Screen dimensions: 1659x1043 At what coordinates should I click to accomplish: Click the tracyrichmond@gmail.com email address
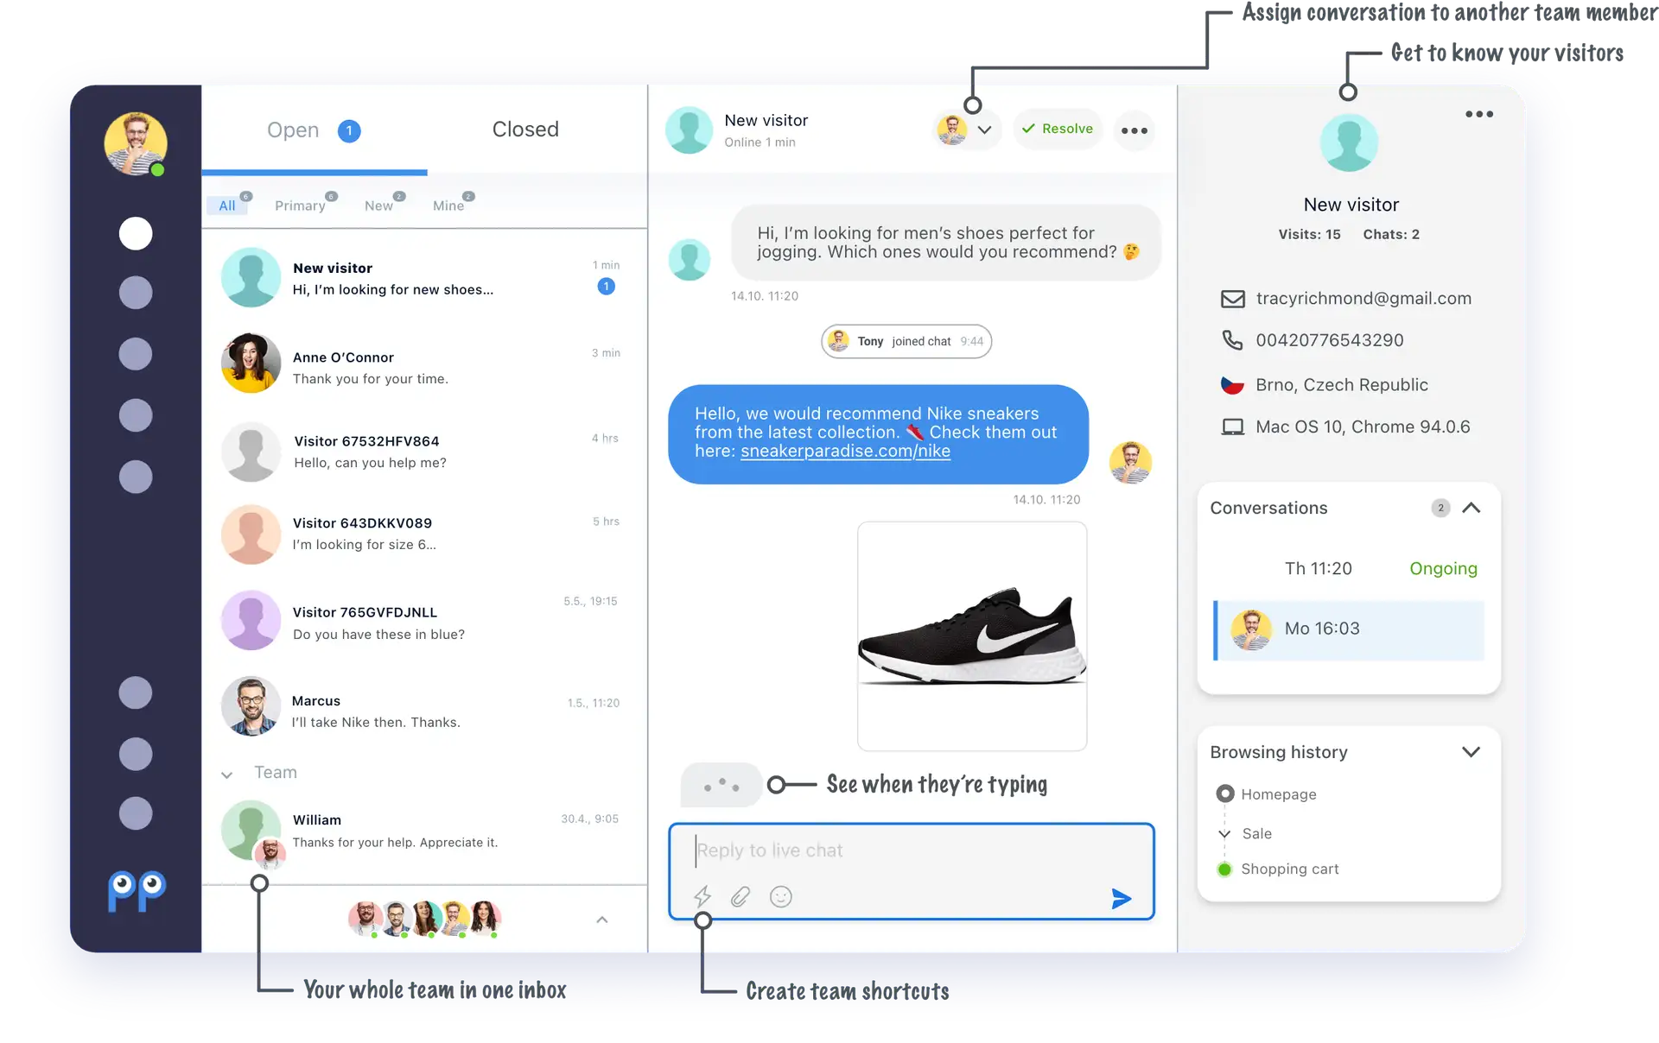tap(1363, 299)
